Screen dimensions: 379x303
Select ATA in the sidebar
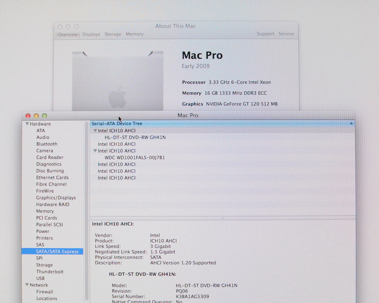pos(41,131)
